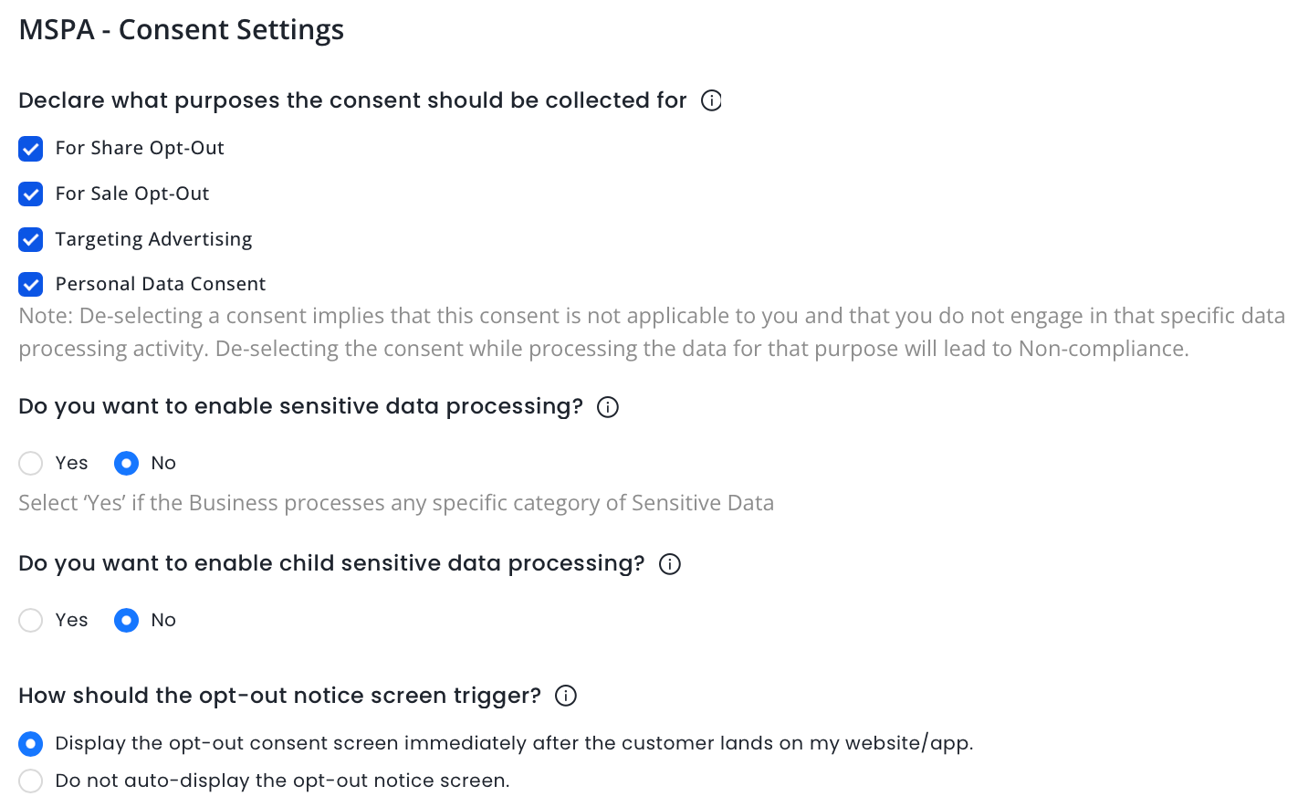
Task: Toggle the For Sale Opt-Out checkbox
Action: click(x=31, y=194)
